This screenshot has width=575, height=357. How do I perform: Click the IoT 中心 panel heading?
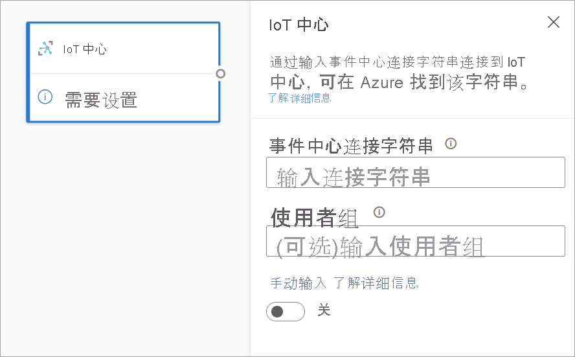(299, 25)
